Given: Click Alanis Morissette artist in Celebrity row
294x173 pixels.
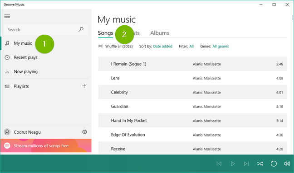Looking at the screenshot, I should point(207,93).
